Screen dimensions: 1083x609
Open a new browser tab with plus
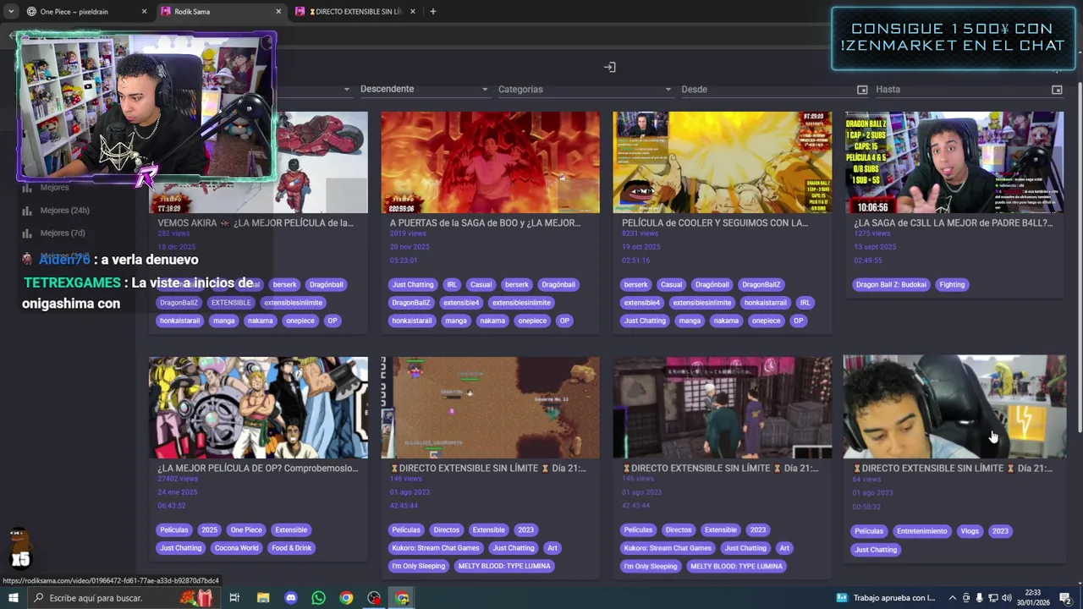tap(432, 12)
